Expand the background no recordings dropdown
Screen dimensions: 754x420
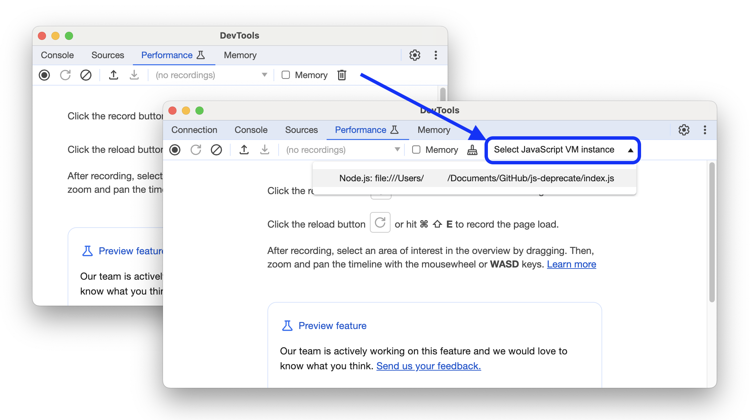coord(263,74)
